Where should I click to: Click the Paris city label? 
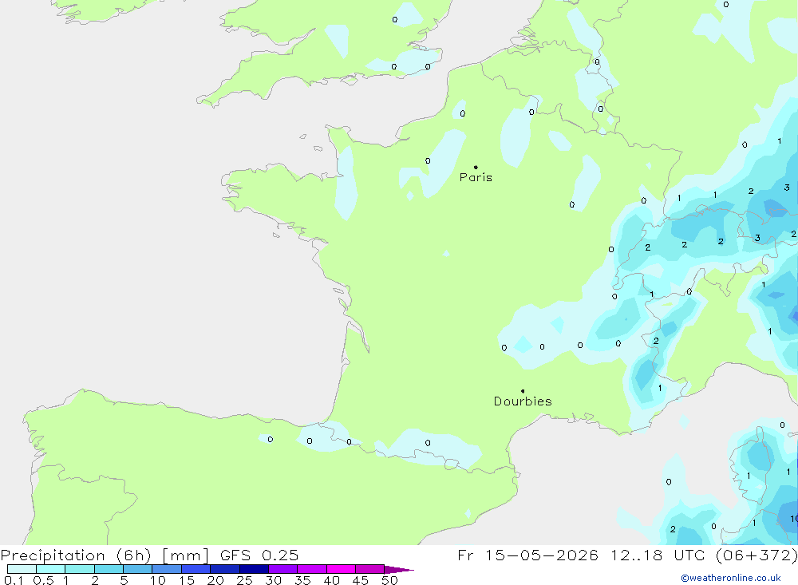click(x=476, y=177)
